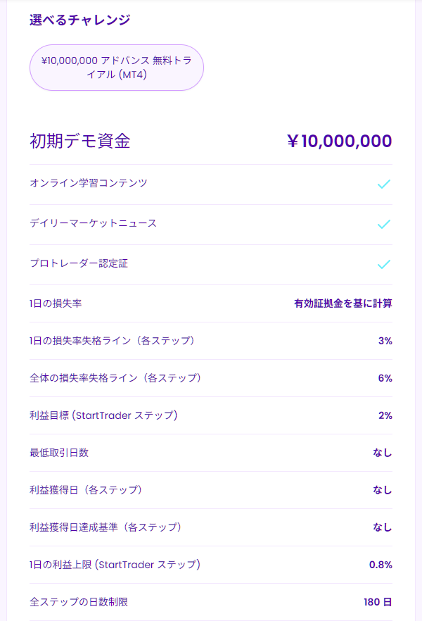Click the ¥10,000,000 amount value

point(339,141)
